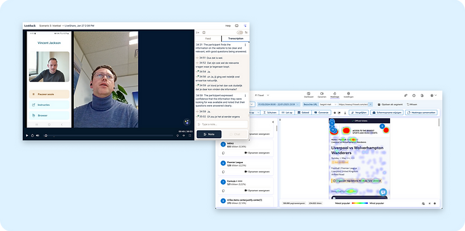Click 'Heatmaps samenvatten'
The width and height of the screenshot is (465, 231).
coord(421,113)
